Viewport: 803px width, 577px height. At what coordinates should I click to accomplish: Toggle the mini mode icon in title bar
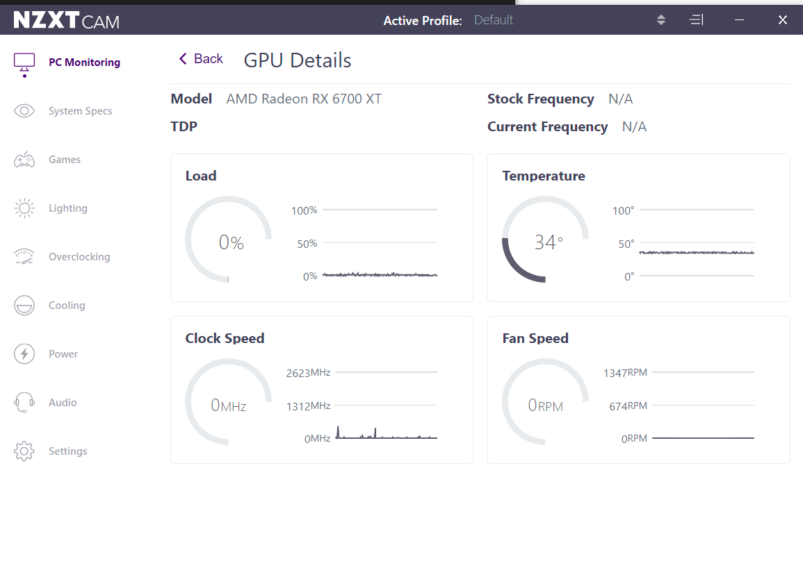click(x=697, y=20)
